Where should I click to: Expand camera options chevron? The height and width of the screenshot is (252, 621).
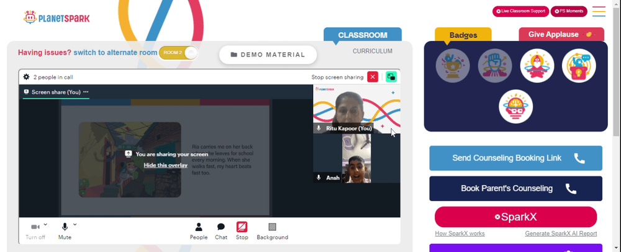click(x=45, y=225)
